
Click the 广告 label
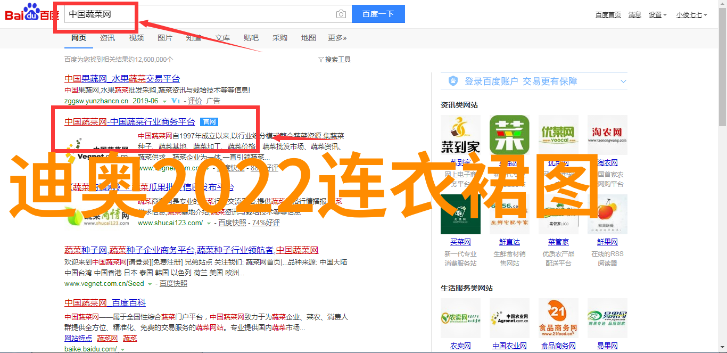click(213, 101)
